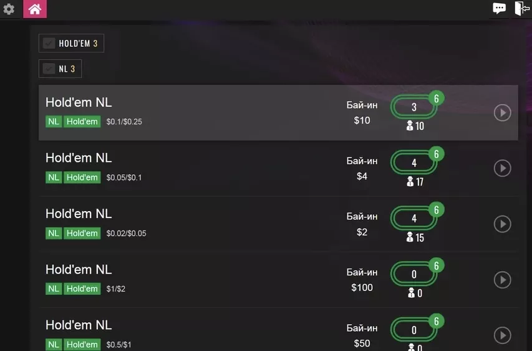The width and height of the screenshot is (532, 351).
Task: Open the Hold'em NL $0.05/$0.1 table title
Action: 79,158
